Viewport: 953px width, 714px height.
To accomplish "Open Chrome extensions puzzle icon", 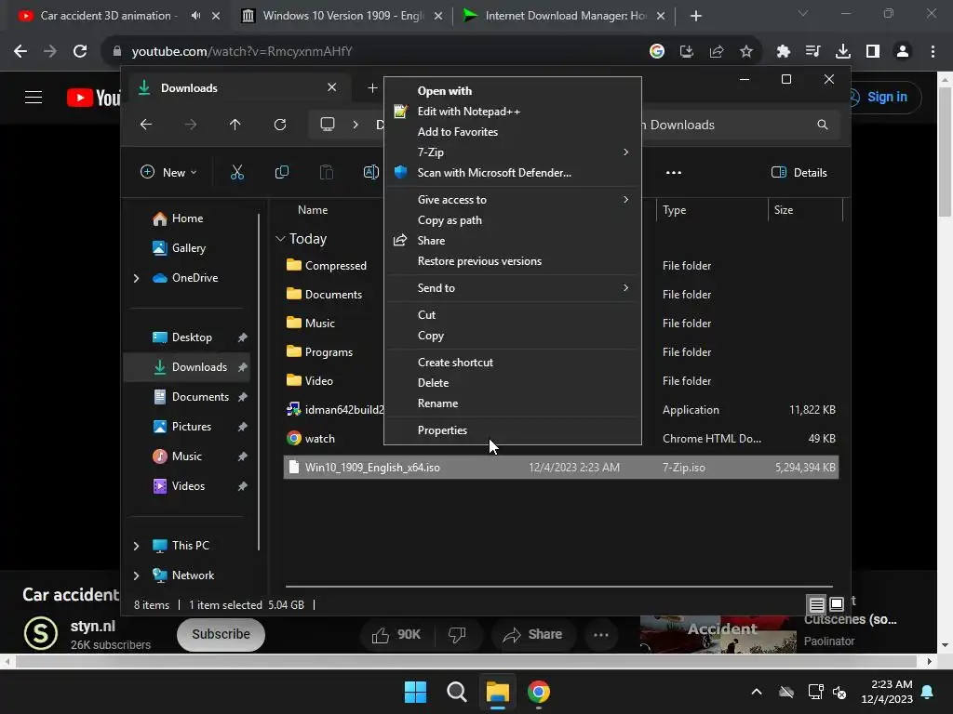I will point(783,51).
